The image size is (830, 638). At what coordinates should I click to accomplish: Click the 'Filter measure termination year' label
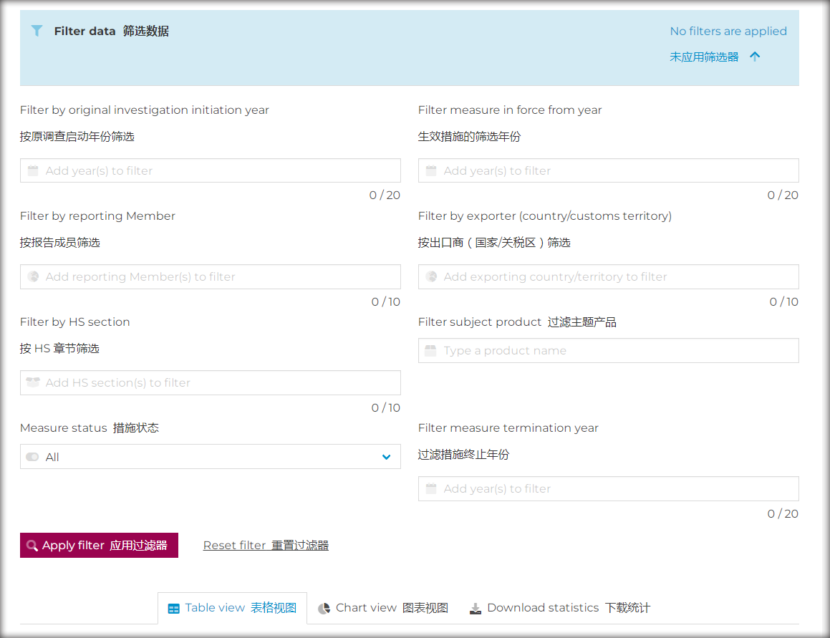(x=508, y=427)
